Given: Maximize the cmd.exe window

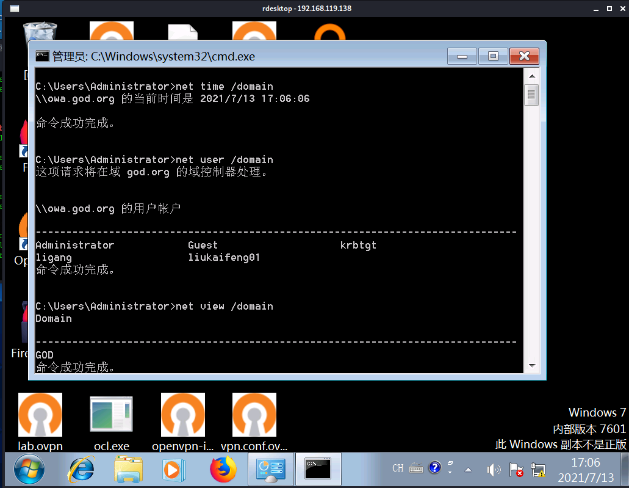Looking at the screenshot, I should tap(493, 56).
